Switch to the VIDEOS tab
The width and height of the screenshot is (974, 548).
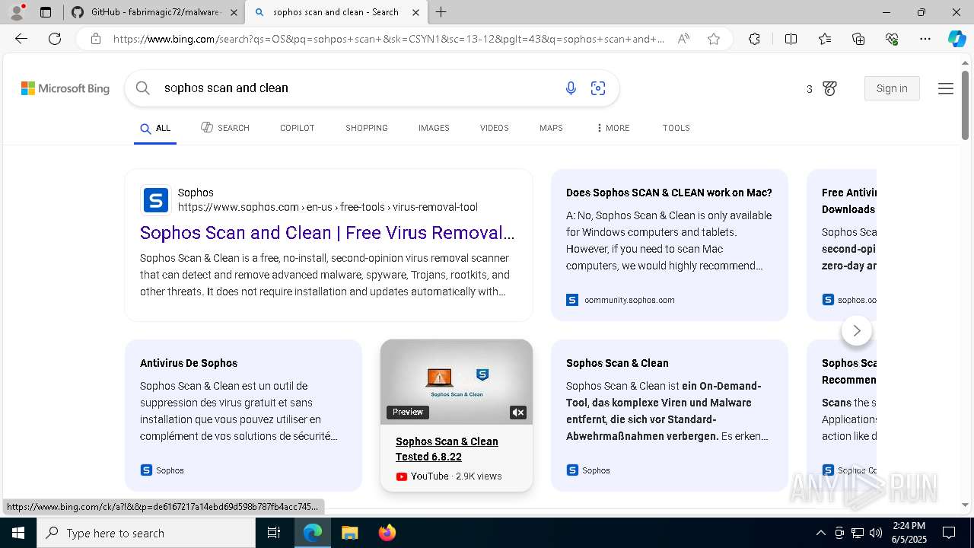point(494,128)
